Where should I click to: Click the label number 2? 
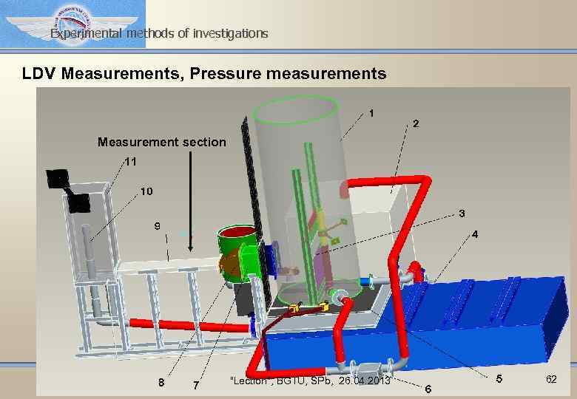[x=416, y=123]
